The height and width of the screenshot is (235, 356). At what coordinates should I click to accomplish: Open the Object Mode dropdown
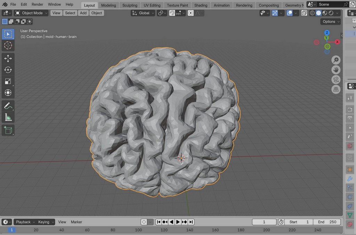coord(31,13)
